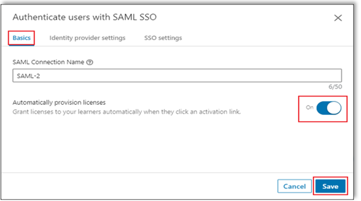Focus the SAML Connection Name input field
The width and height of the screenshot is (361, 201).
tap(177, 75)
